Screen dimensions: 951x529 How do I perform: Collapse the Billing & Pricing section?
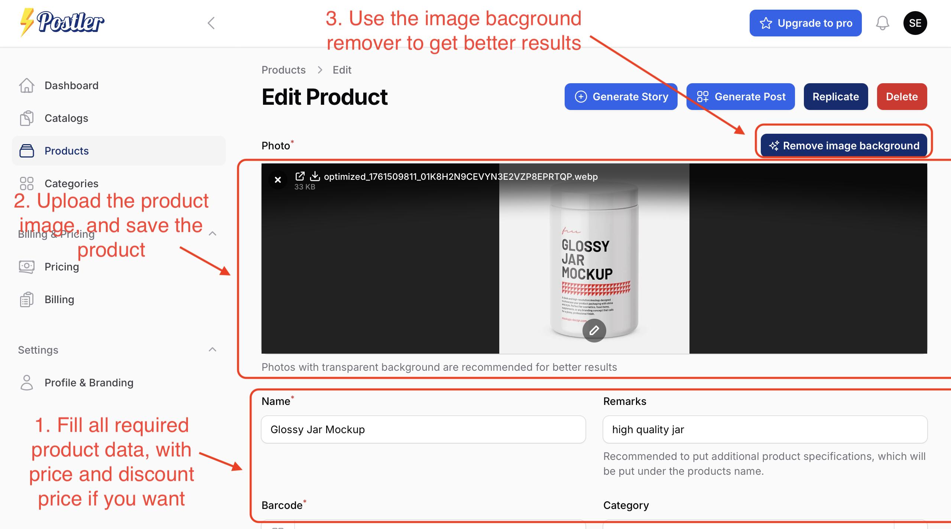[212, 233]
